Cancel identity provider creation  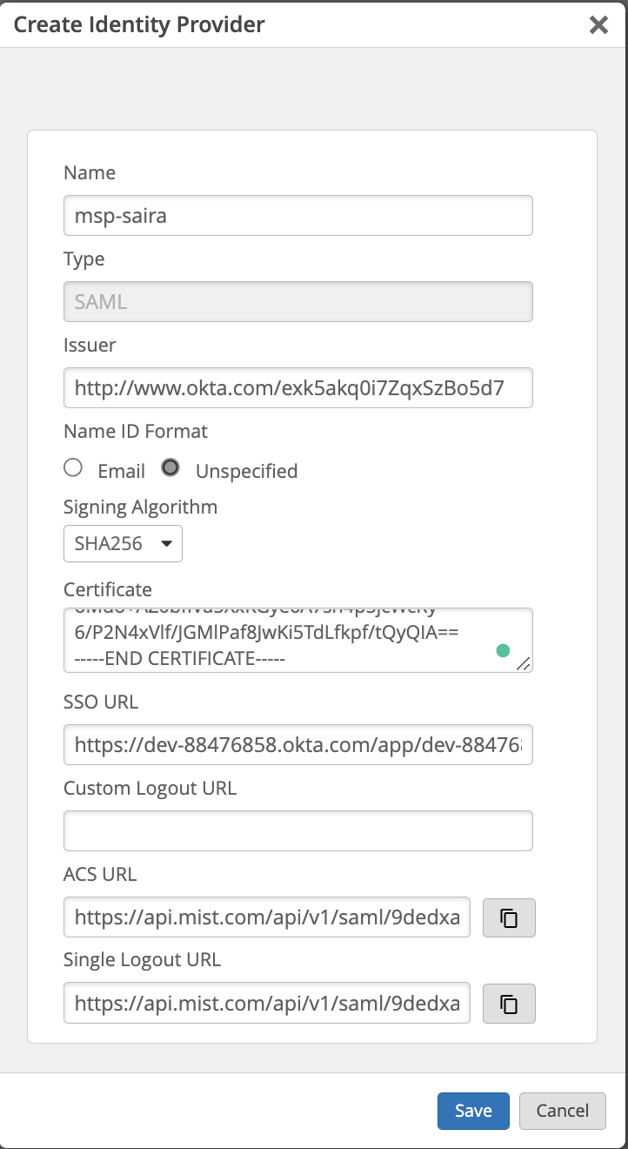(x=562, y=1111)
